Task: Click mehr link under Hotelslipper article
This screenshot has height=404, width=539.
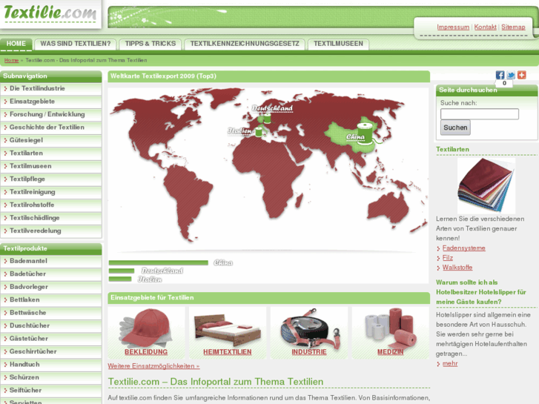Action: (450, 363)
